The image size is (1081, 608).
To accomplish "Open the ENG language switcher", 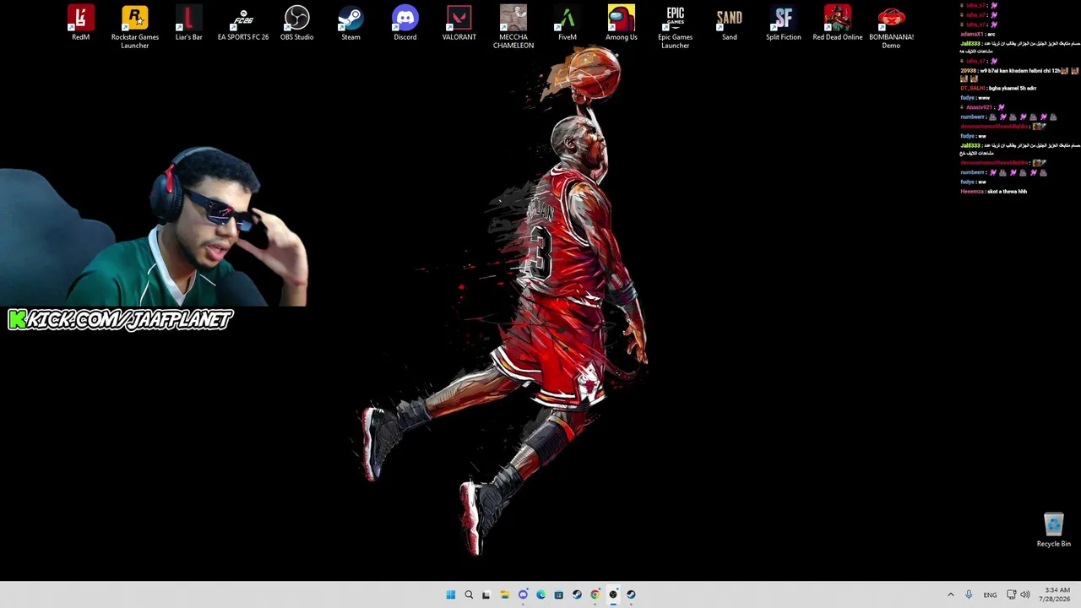I will point(990,594).
